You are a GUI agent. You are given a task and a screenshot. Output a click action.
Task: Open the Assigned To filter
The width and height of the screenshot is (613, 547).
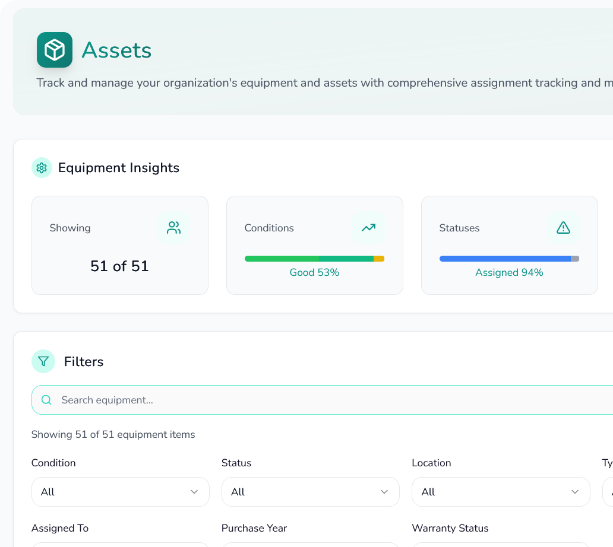[120, 545]
